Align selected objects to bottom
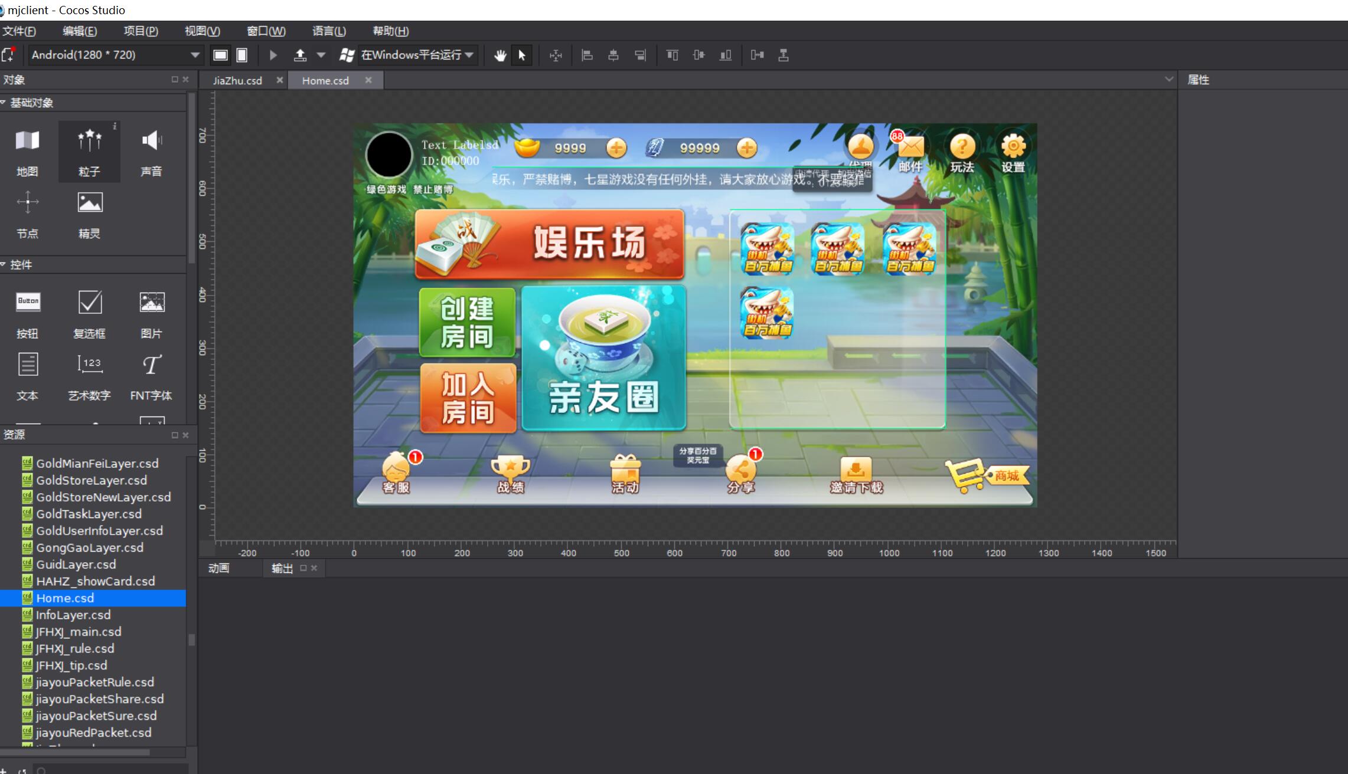The image size is (1348, 774). point(725,55)
